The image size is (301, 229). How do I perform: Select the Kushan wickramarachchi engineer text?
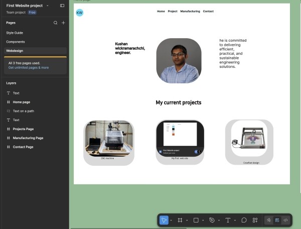130,48
